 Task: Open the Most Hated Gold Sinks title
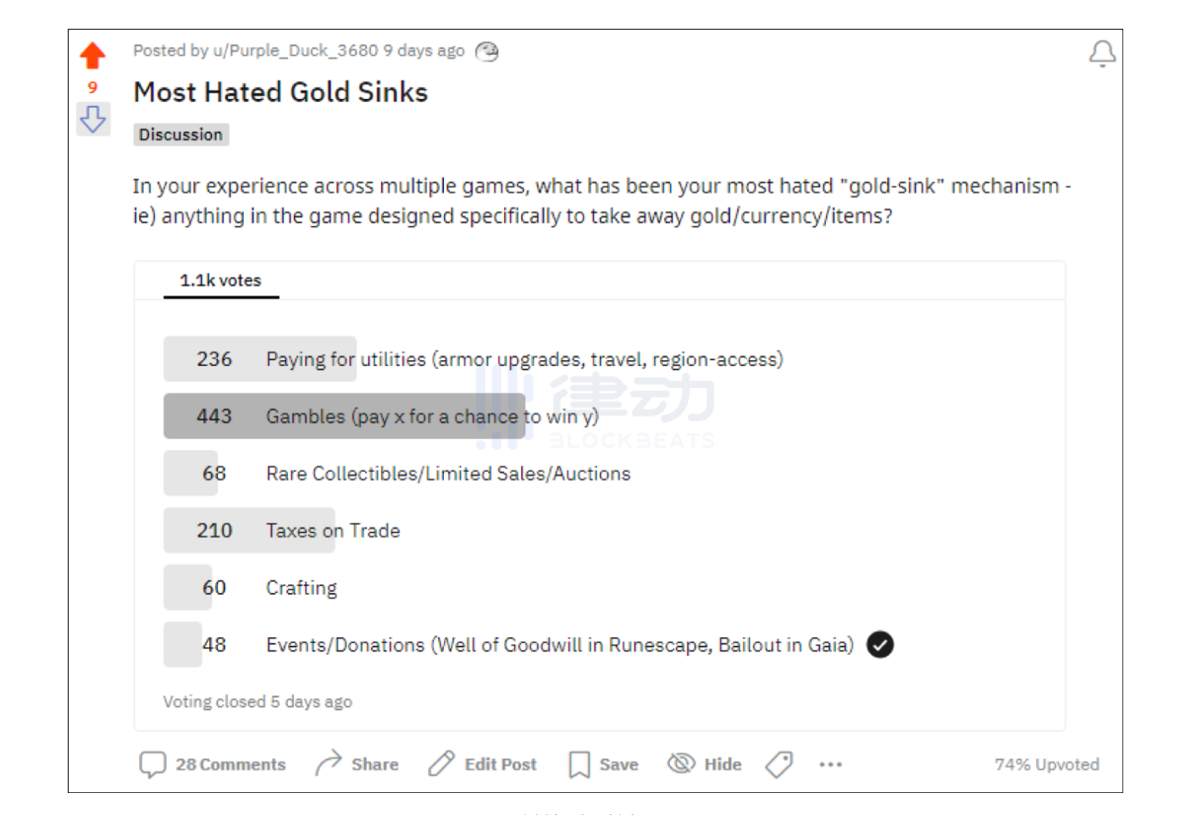[280, 91]
